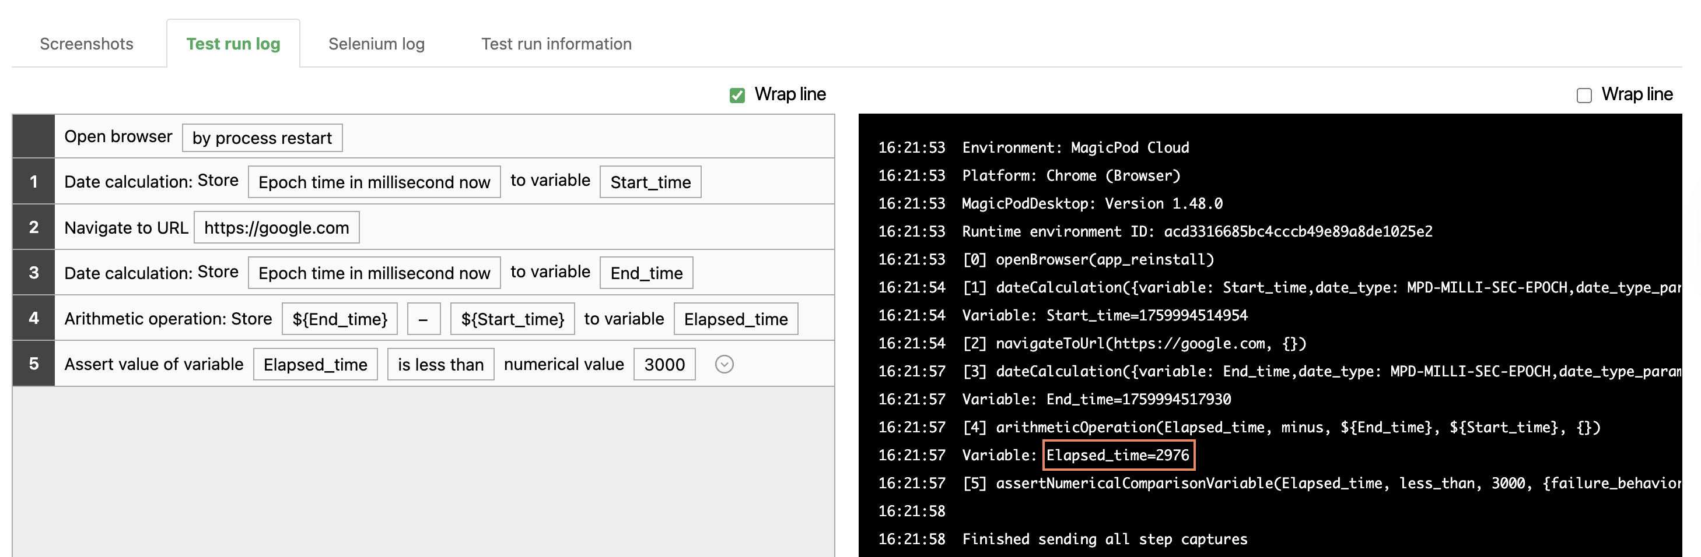Image resolution: width=1701 pixels, height=557 pixels.
Task: Click log line 'Variable: End_time=1759994517930'
Action: click(x=1096, y=400)
